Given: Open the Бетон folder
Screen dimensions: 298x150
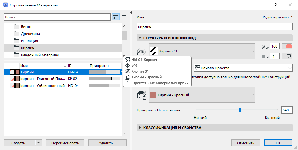Looking at the screenshot, I should tap(26, 27).
